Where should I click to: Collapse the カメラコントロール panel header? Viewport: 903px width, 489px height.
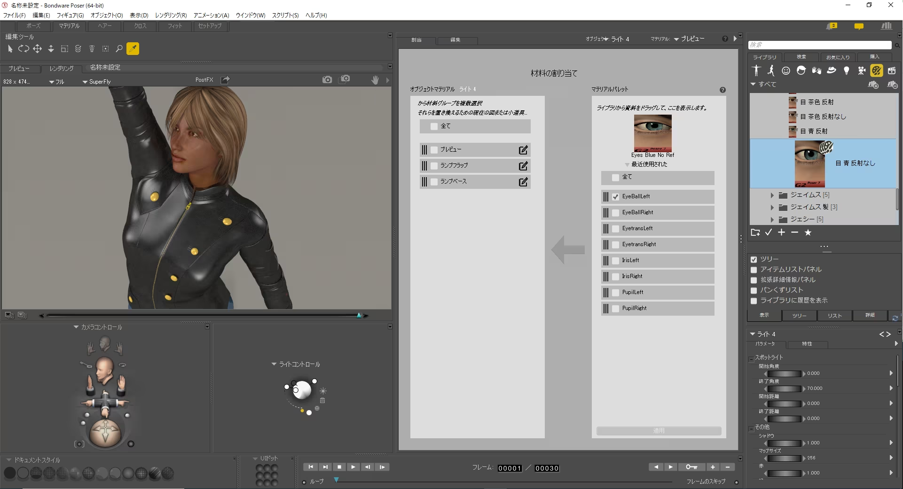point(76,327)
